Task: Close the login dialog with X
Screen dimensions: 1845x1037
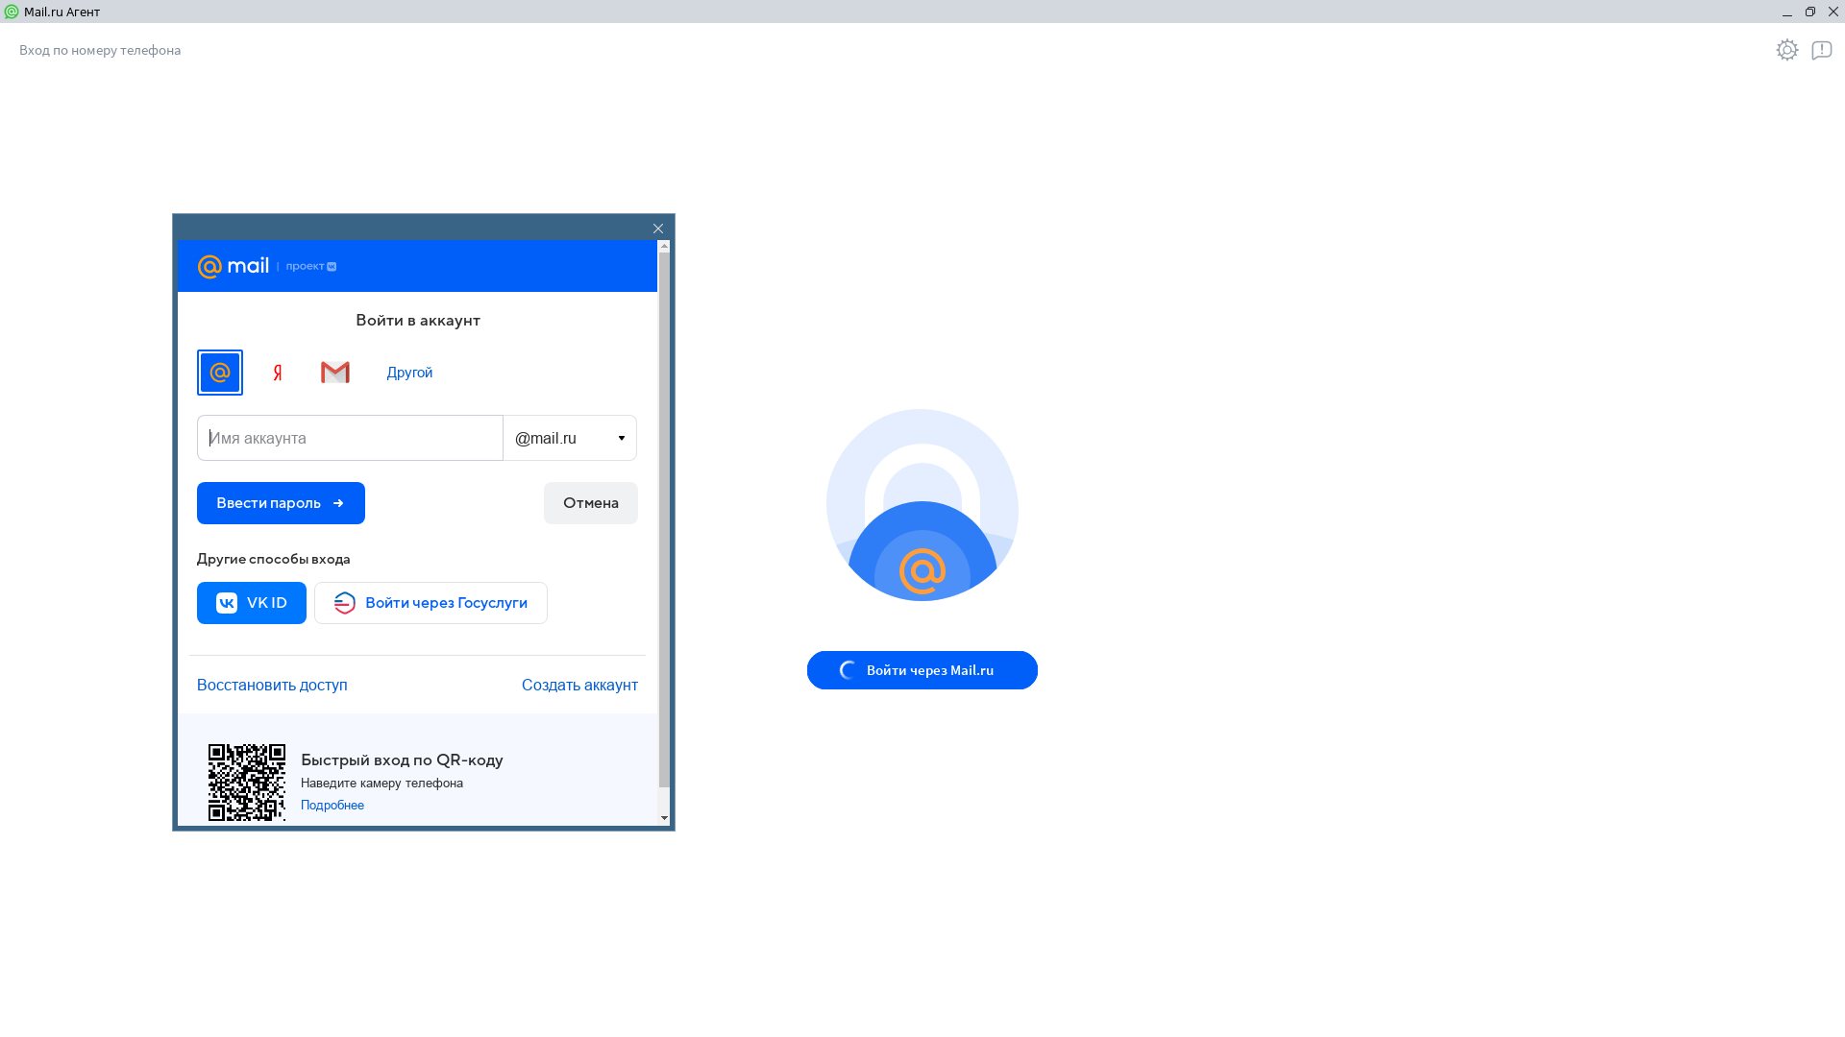Action: pos(658,229)
